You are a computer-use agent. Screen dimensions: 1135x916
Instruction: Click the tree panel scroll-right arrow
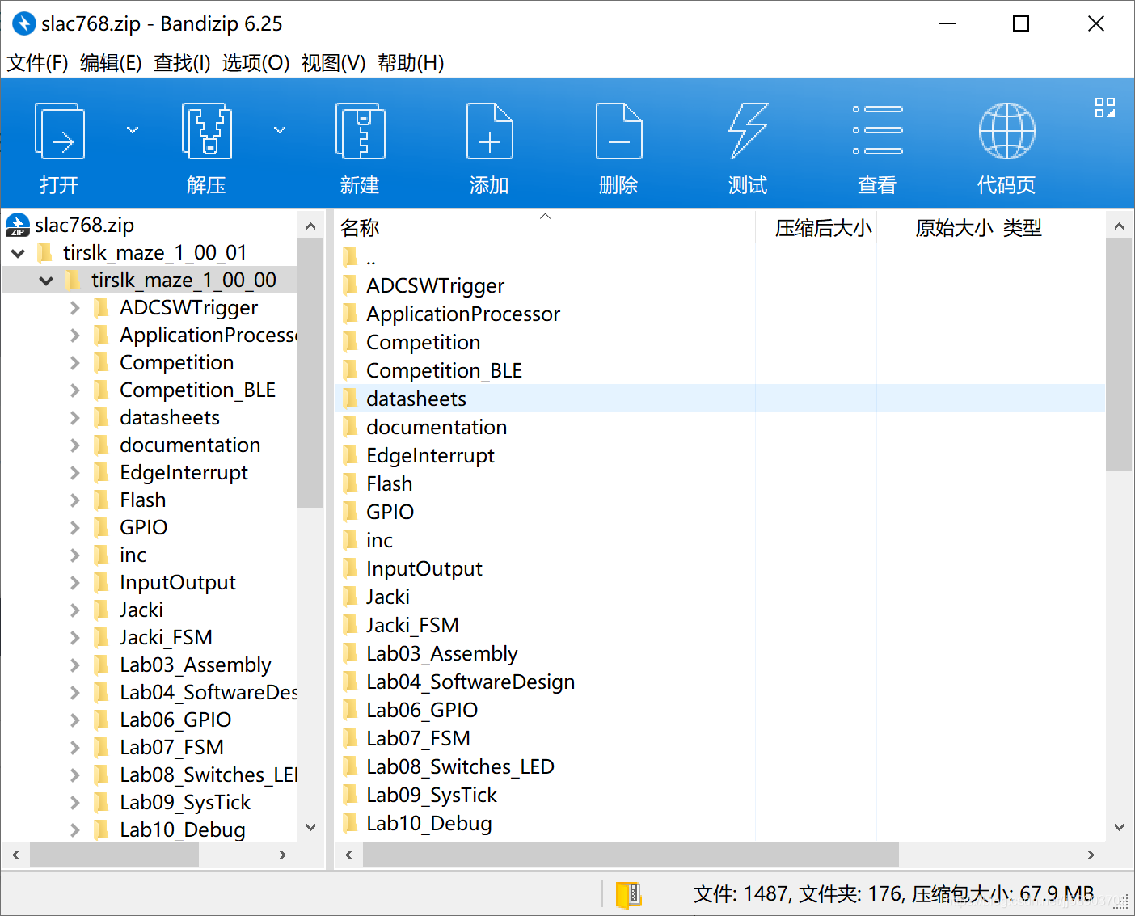(x=282, y=855)
